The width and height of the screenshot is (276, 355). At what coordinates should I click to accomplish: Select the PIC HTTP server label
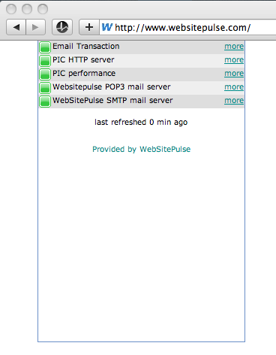coord(83,60)
